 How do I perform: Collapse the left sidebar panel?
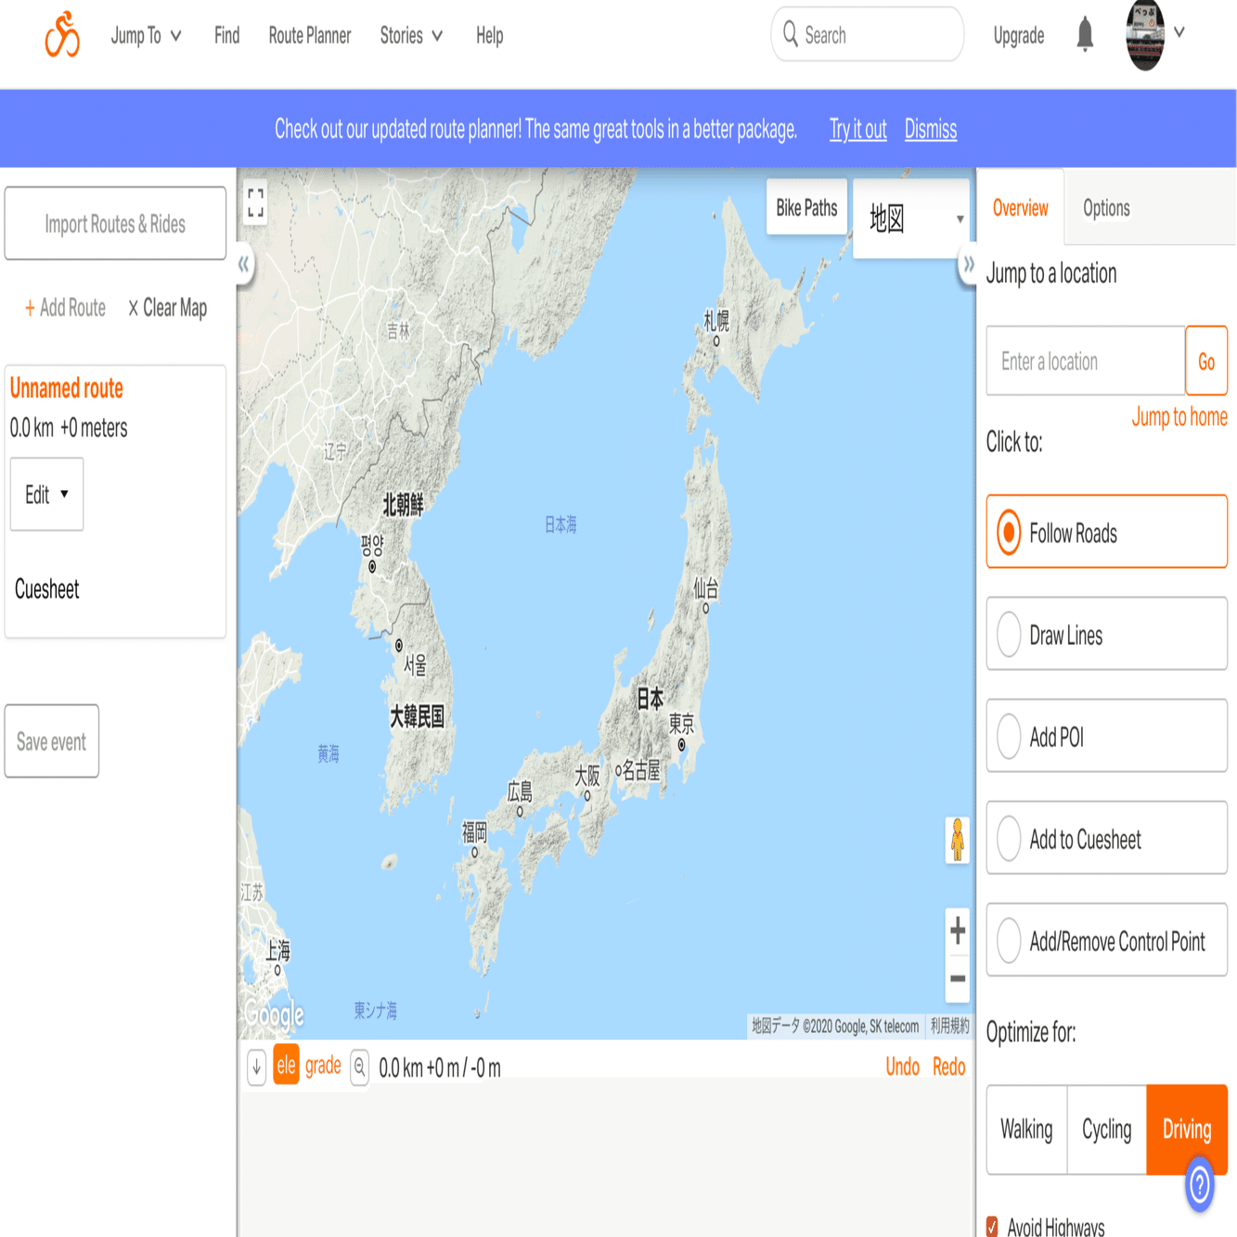click(244, 264)
